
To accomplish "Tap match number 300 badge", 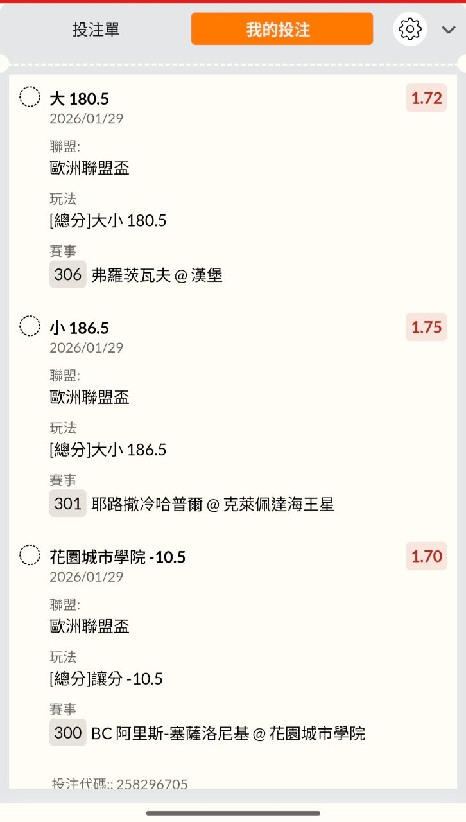I will click(67, 733).
